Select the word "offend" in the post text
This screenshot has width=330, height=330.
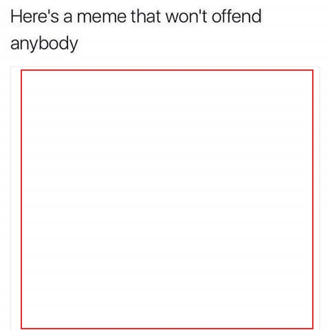pyautogui.click(x=236, y=16)
